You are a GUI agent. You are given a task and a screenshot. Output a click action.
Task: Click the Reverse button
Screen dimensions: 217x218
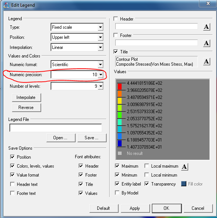pos(27,108)
